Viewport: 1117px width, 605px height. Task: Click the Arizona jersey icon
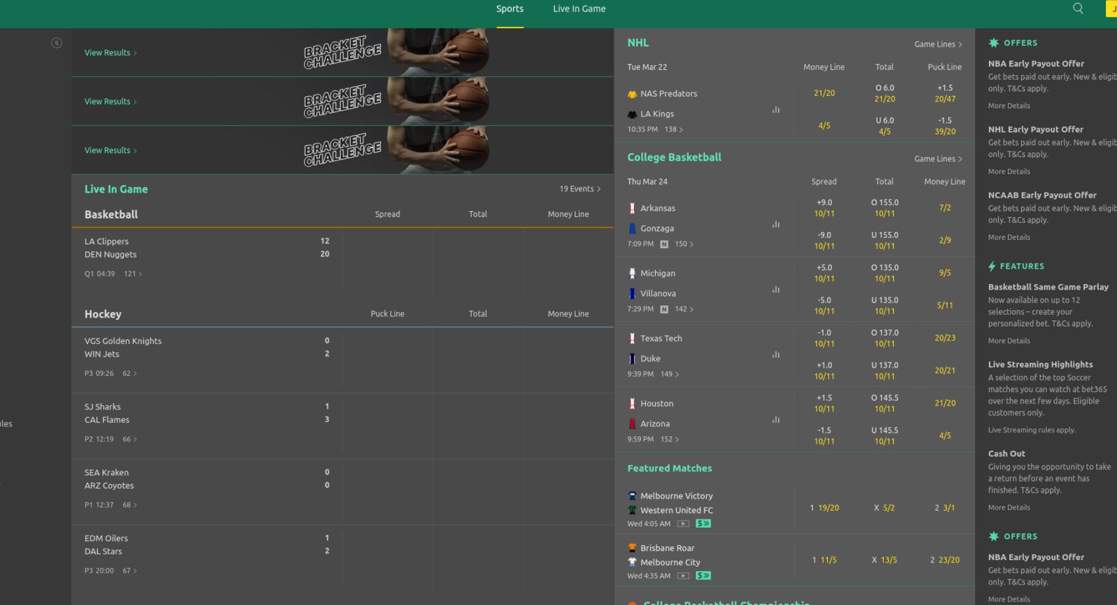pos(632,424)
